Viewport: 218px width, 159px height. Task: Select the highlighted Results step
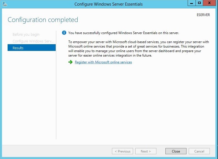coord(32,48)
